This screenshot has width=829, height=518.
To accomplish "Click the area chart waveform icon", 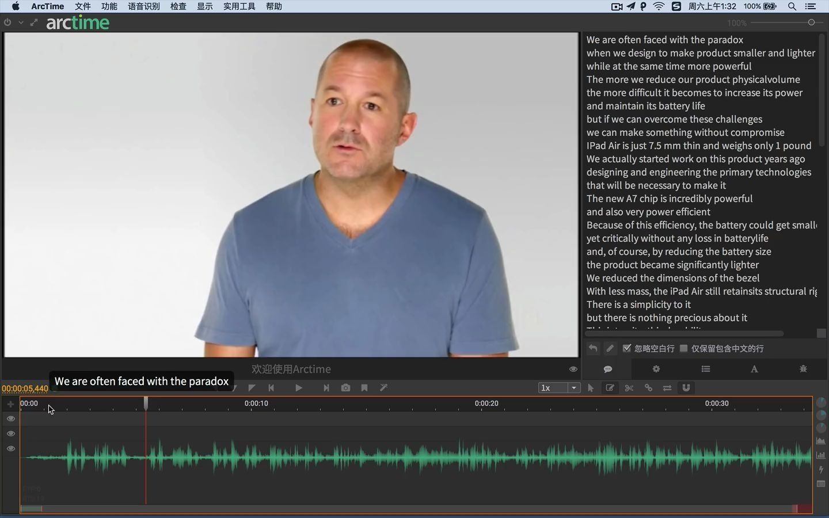I will (x=821, y=441).
